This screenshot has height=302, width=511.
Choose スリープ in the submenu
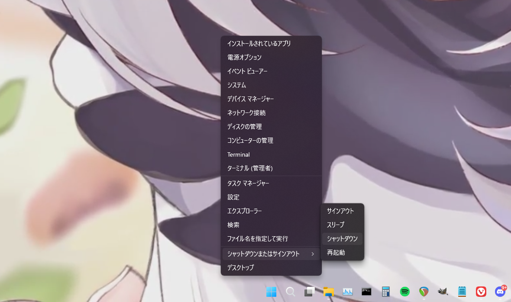click(x=342, y=225)
